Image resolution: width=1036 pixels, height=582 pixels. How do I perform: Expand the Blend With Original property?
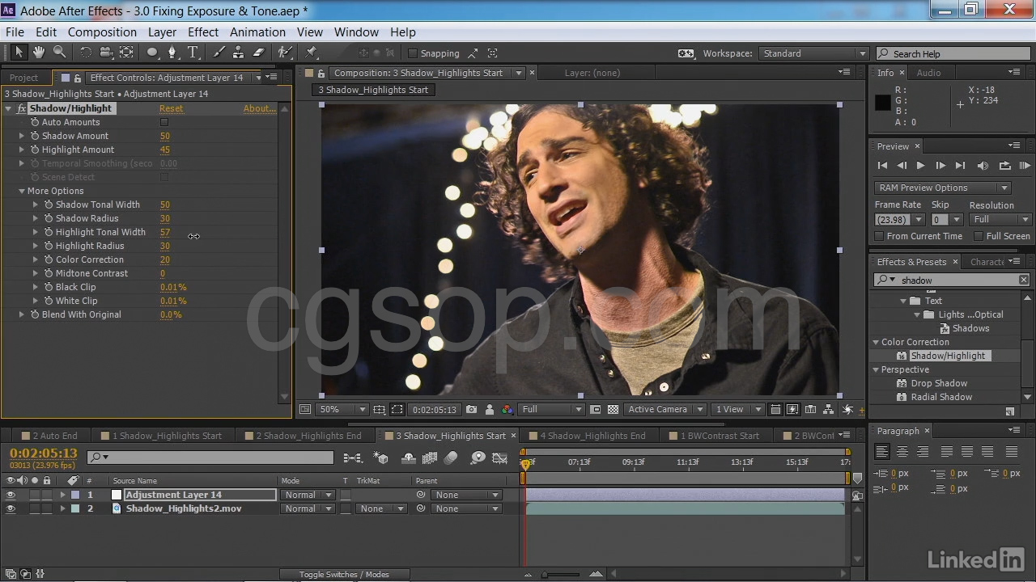[x=22, y=314]
